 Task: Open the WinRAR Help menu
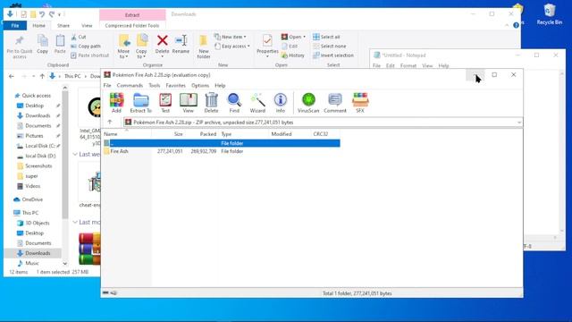tap(220, 86)
